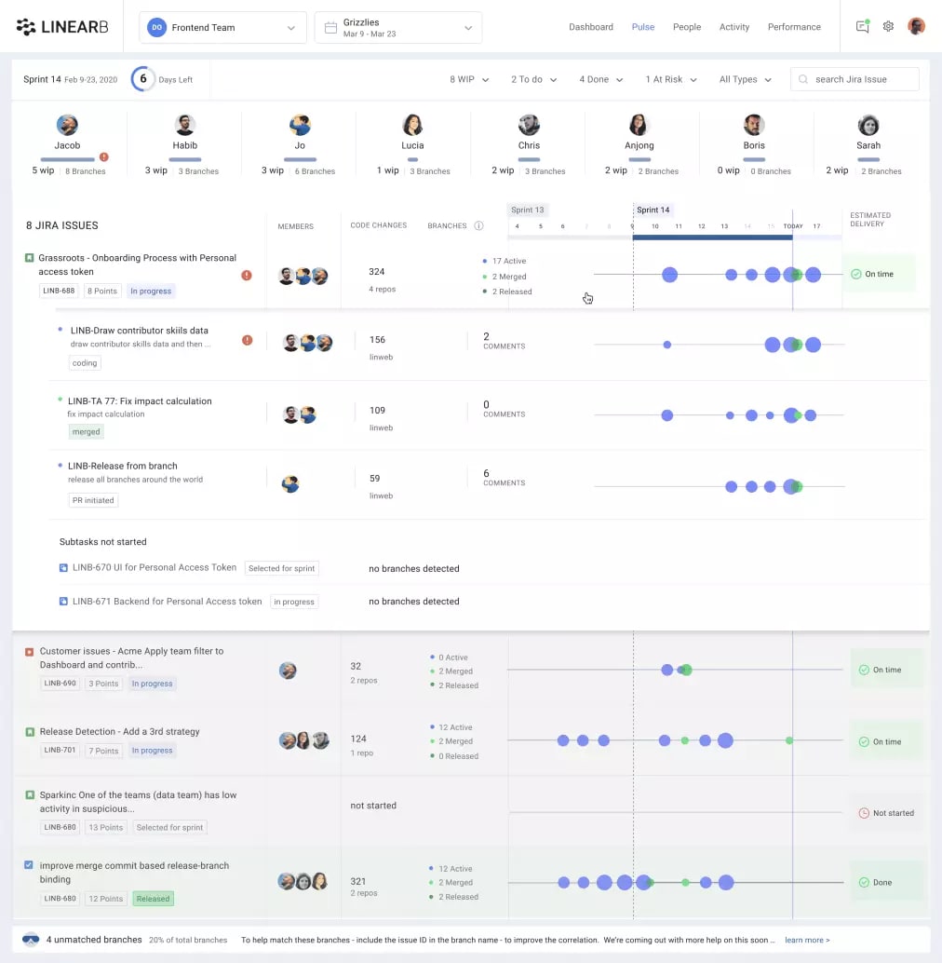Open the Grizzlies iteration dropdown
The width and height of the screenshot is (942, 963).
[x=398, y=28]
